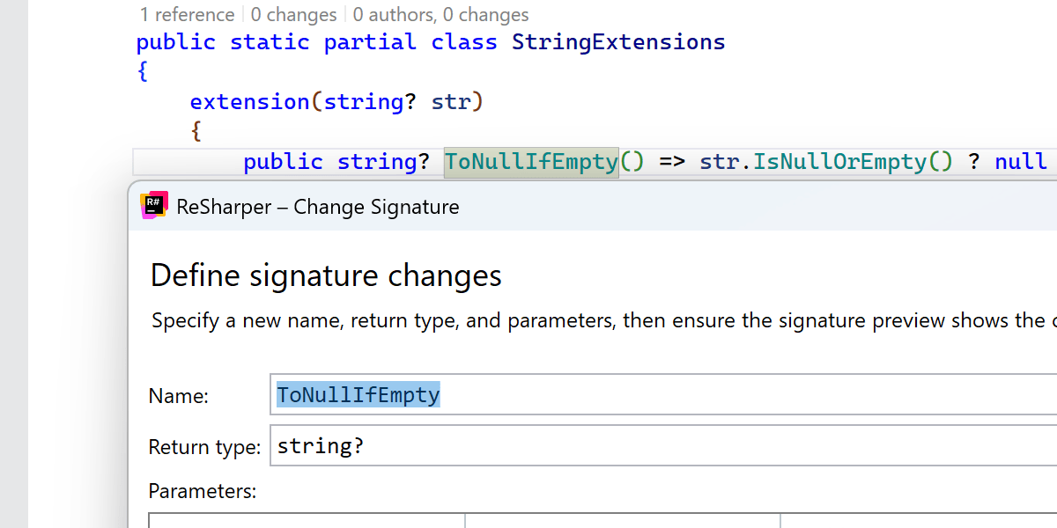Click the "extension" keyword in code
This screenshot has height=528, width=1057.
pyautogui.click(x=249, y=102)
